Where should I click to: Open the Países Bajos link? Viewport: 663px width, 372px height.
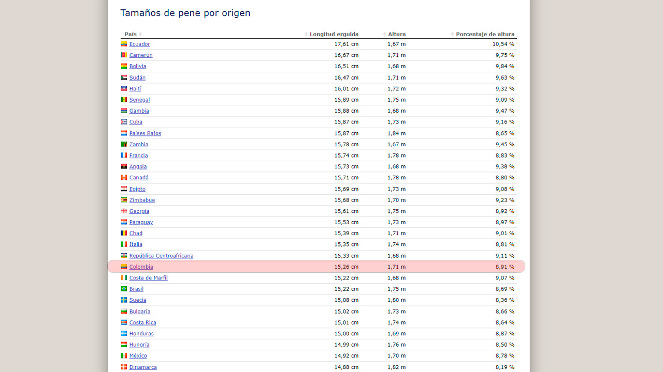145,133
